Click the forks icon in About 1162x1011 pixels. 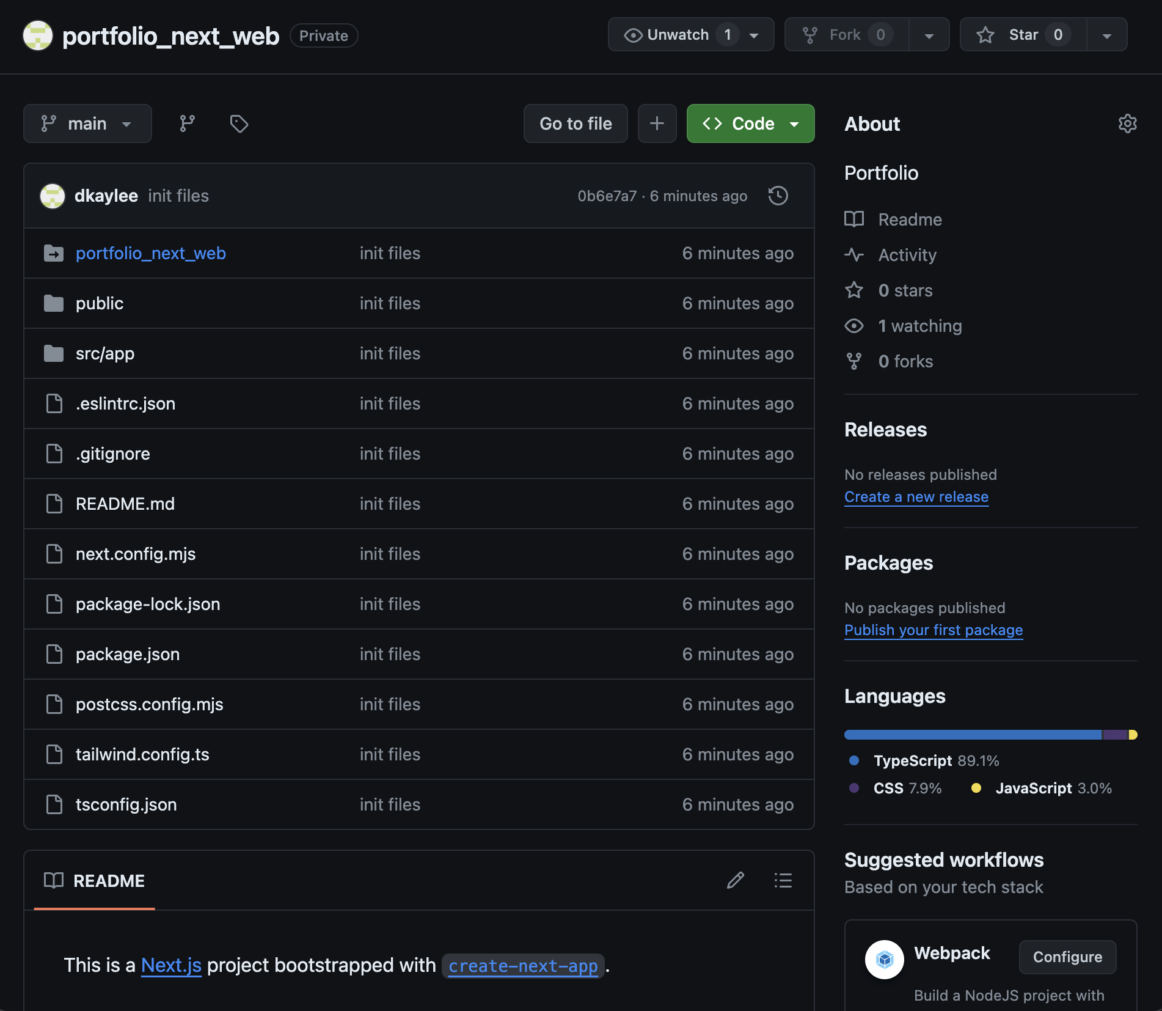pyautogui.click(x=854, y=361)
